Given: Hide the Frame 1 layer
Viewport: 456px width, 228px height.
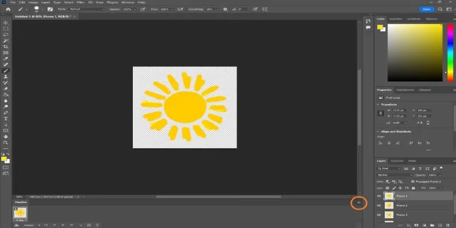Looking at the screenshot, I should [x=379, y=196].
